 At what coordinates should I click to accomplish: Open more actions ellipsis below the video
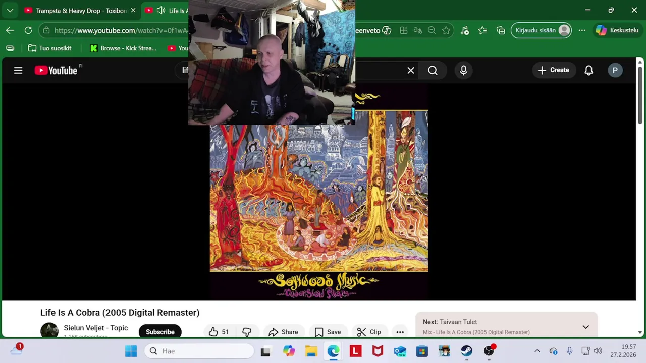400,332
